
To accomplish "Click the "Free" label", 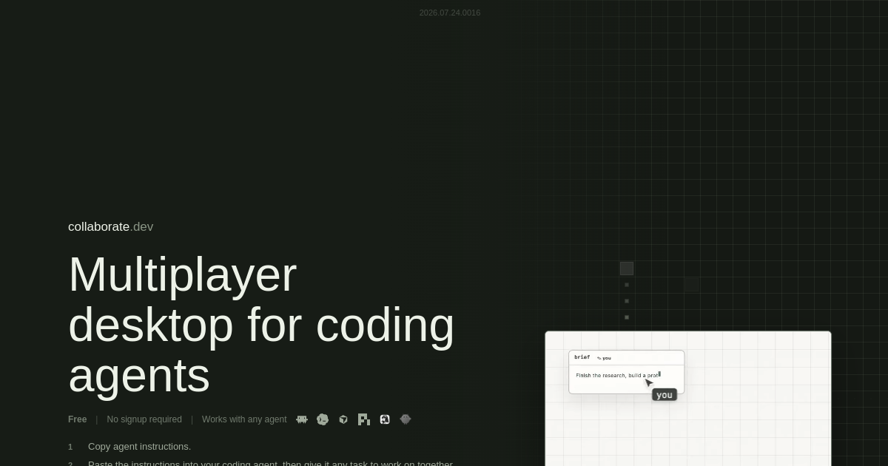I will (77, 419).
